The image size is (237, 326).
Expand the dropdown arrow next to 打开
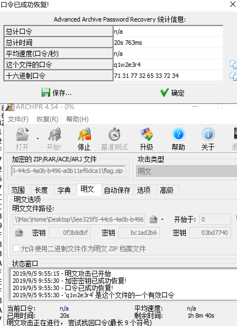38,139
